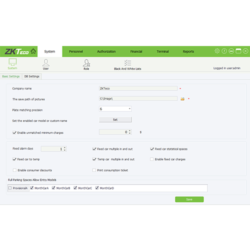The width and height of the screenshot is (250, 250).
Task: Open the Personnel menu
Action: [76, 51]
